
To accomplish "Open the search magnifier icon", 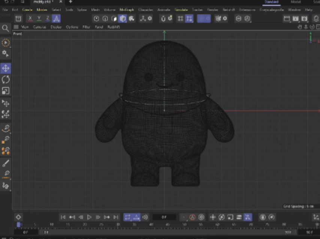I will [6, 28].
